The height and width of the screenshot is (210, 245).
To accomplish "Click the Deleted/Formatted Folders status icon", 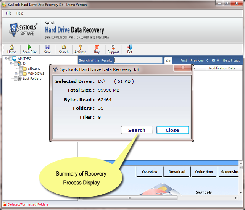I will (x=5, y=204).
